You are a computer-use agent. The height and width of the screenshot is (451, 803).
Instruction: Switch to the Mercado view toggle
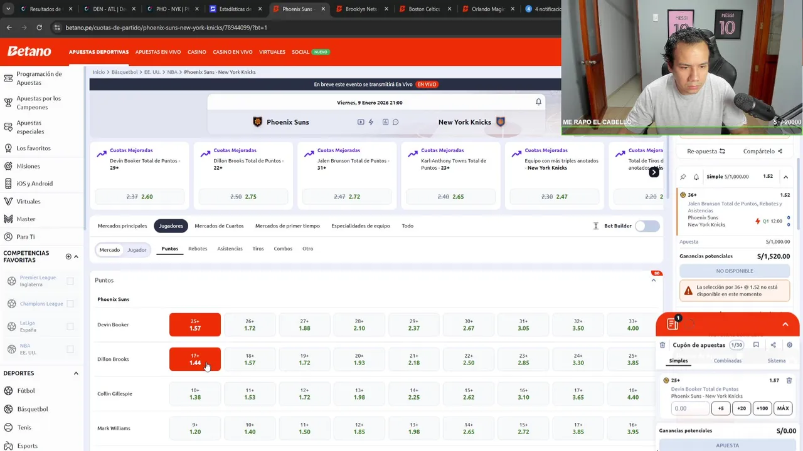pyautogui.click(x=109, y=250)
